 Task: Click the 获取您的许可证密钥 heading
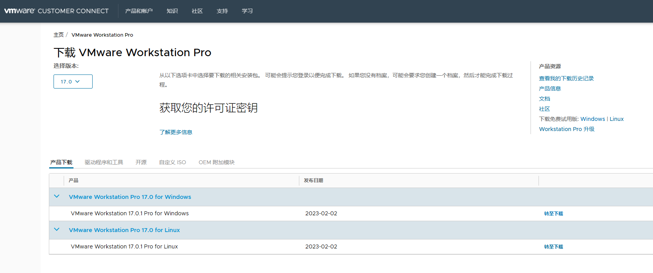pyautogui.click(x=209, y=108)
